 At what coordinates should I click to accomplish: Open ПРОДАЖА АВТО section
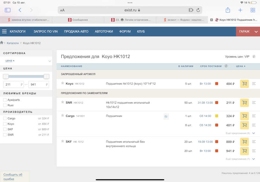pos(76,31)
